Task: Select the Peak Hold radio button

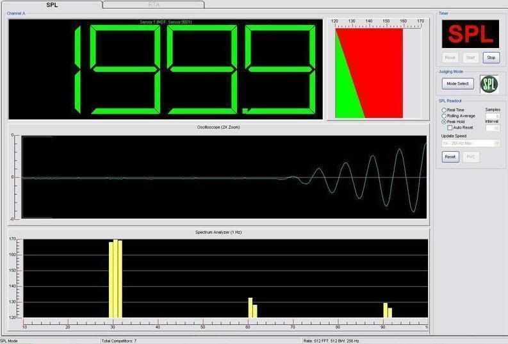Action: pyautogui.click(x=444, y=122)
